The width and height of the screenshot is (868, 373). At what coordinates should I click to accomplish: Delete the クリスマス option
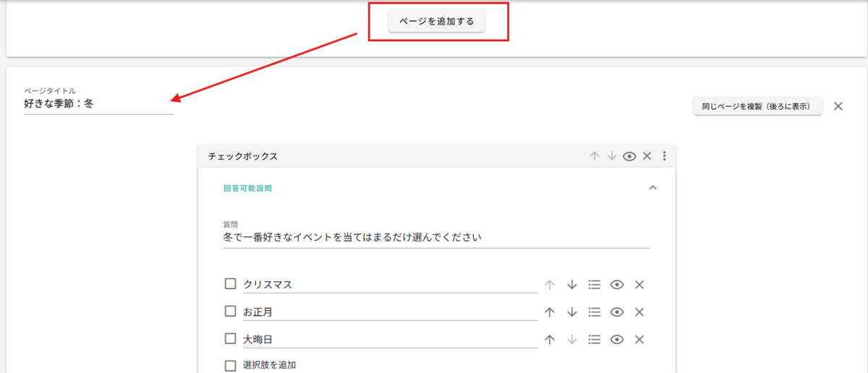pyautogui.click(x=639, y=285)
